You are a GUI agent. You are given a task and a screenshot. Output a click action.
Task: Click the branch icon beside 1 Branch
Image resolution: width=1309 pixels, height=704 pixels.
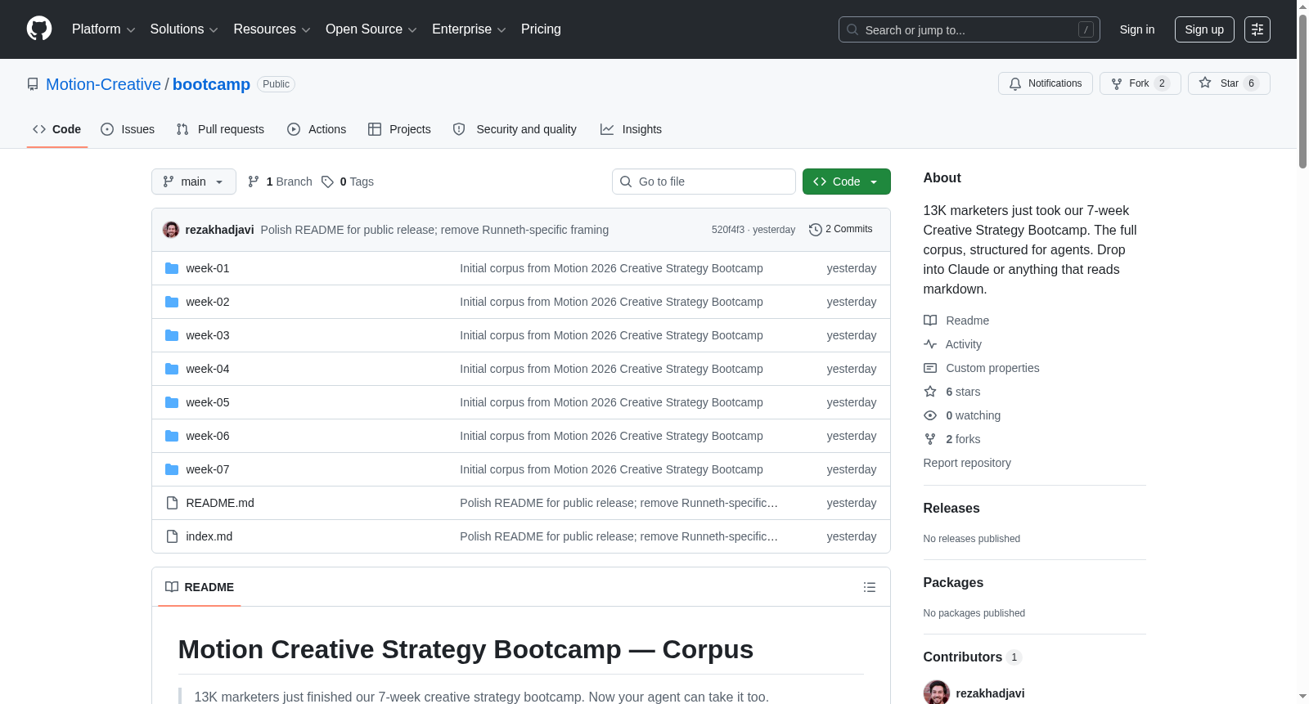pos(254,182)
